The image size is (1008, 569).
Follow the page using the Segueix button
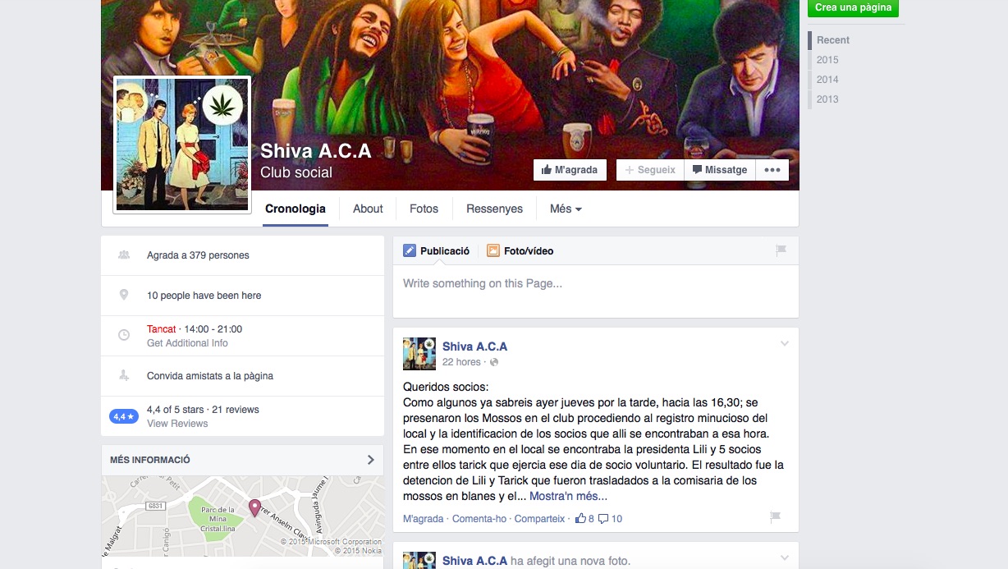coord(650,170)
